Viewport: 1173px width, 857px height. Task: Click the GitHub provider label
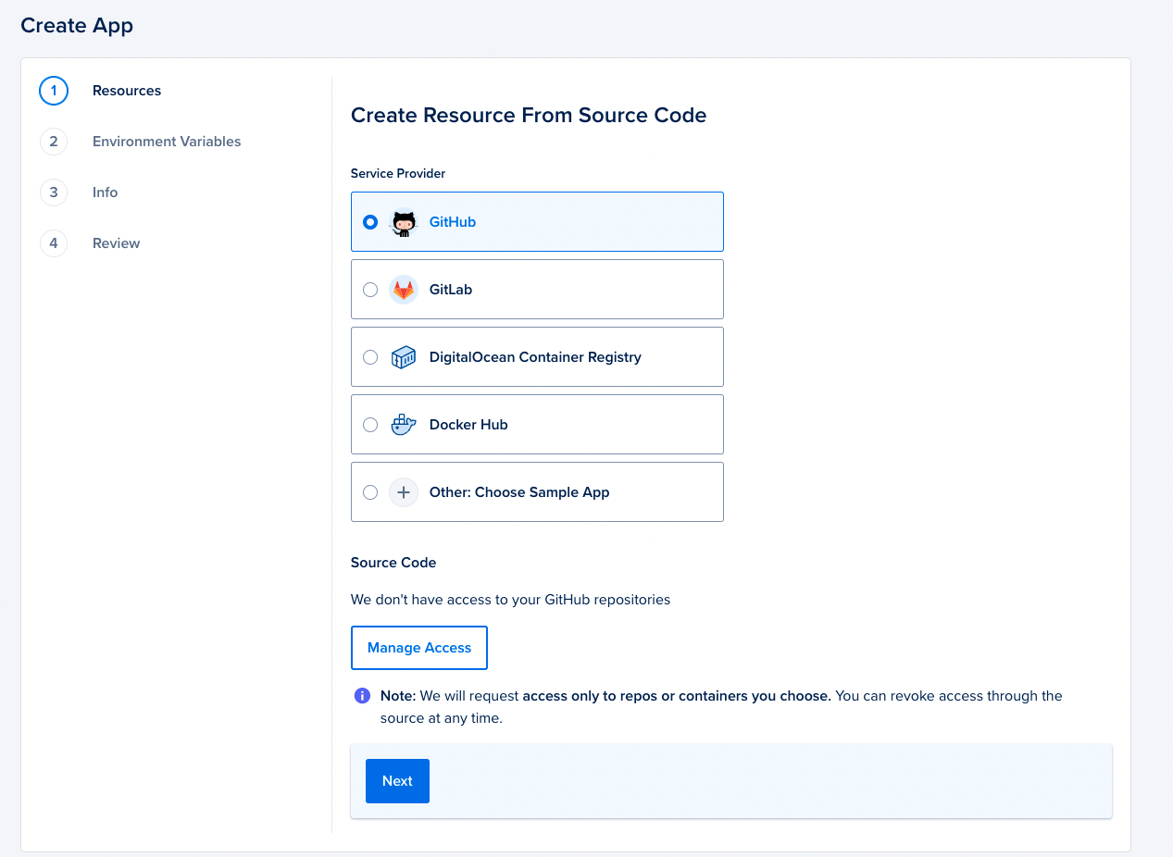453,222
